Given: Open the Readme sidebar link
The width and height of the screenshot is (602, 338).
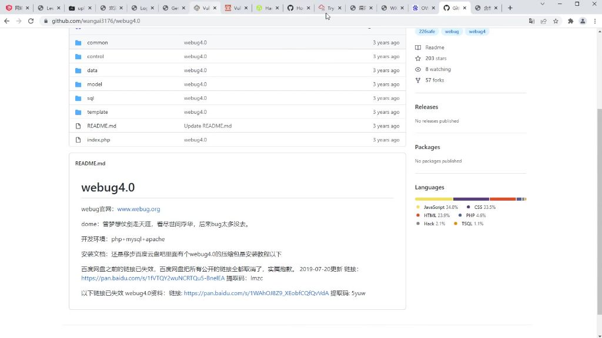Looking at the screenshot, I should tap(434, 48).
